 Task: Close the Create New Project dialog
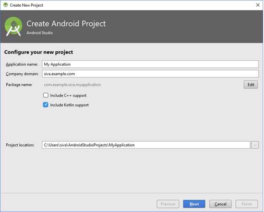[x=259, y=5]
